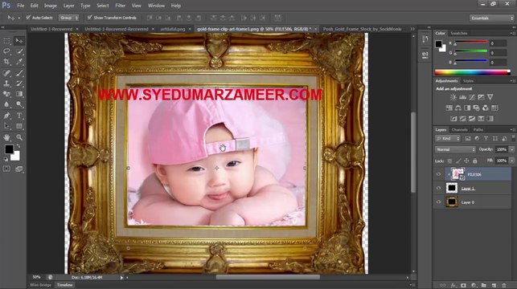
Task: Select the Brush tool
Action: coord(19,73)
